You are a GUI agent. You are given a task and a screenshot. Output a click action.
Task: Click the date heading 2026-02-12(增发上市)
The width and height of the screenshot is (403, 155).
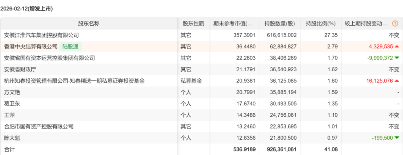point(26,9)
